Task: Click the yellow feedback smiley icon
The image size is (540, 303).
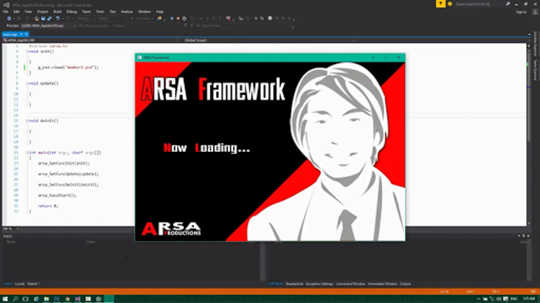Action: pyautogui.click(x=450, y=4)
